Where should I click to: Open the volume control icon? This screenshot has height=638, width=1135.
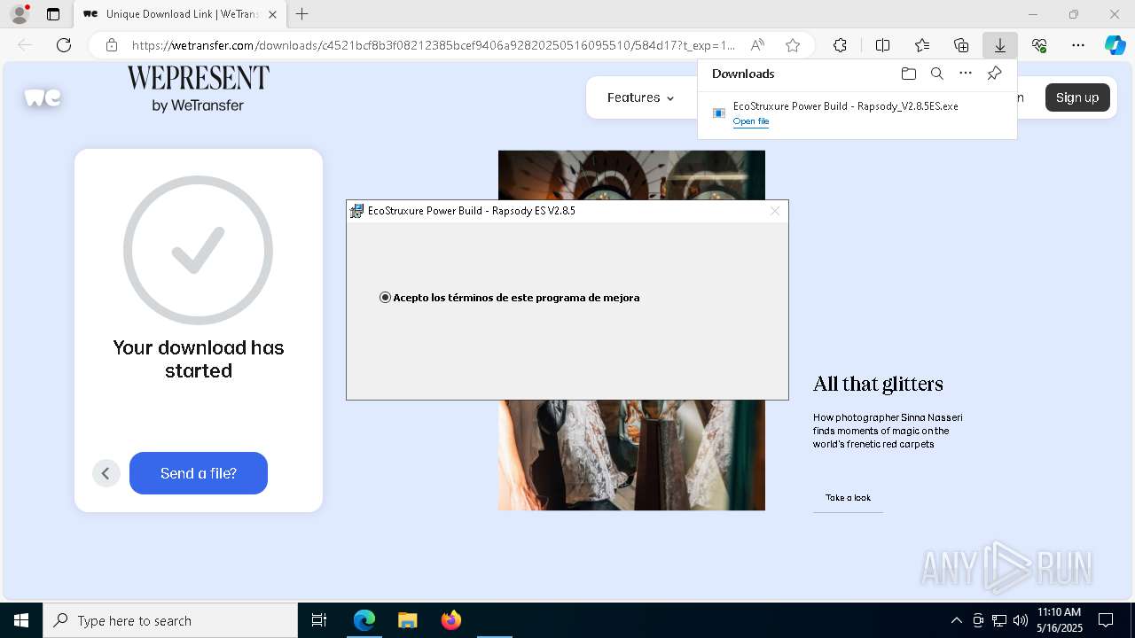point(1021,620)
